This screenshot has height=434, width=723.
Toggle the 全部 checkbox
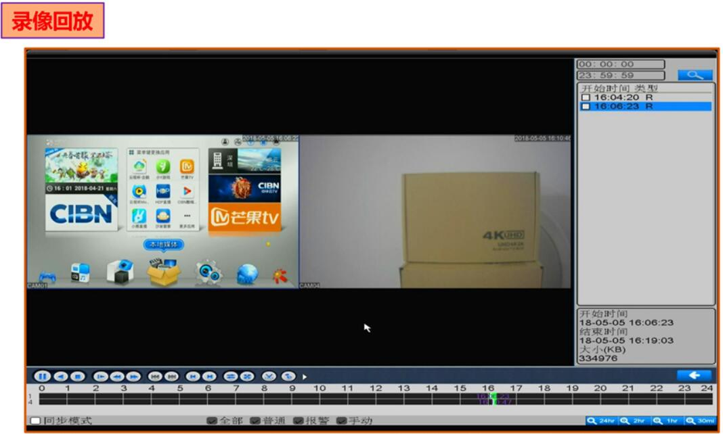212,420
